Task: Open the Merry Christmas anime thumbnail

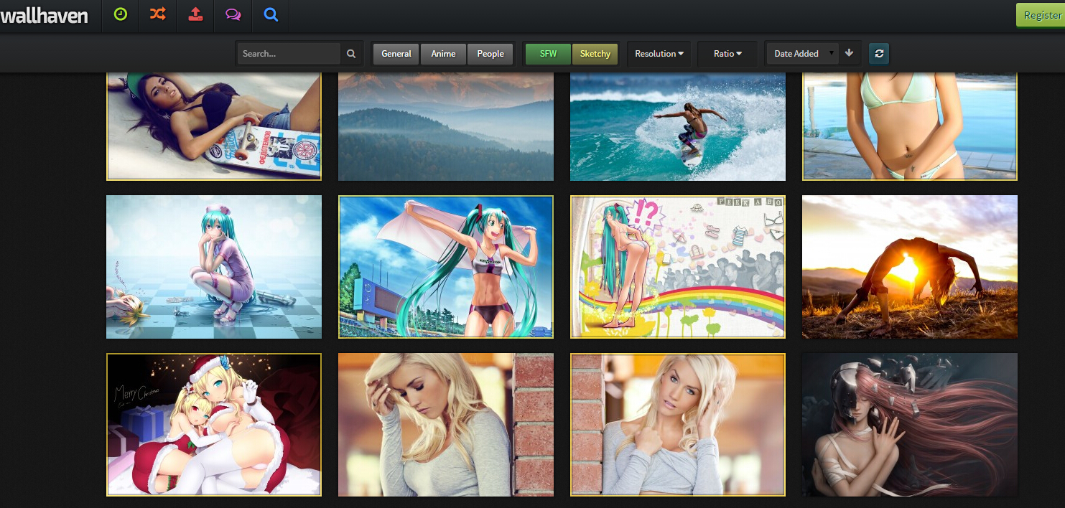Action: click(x=214, y=425)
